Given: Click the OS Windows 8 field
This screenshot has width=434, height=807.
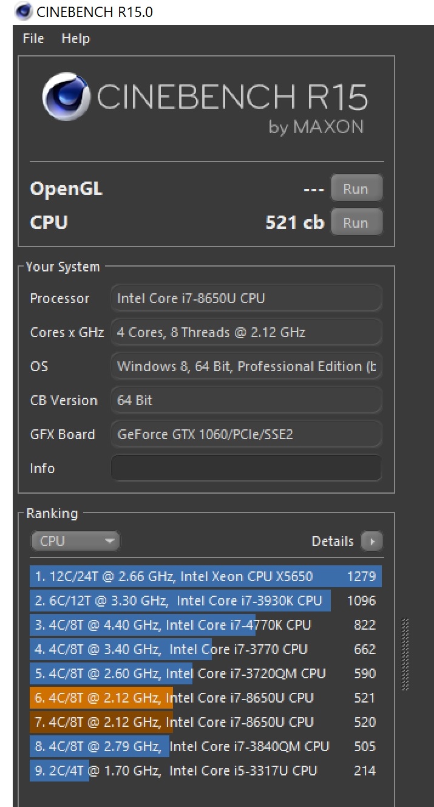Looking at the screenshot, I should point(246,366).
